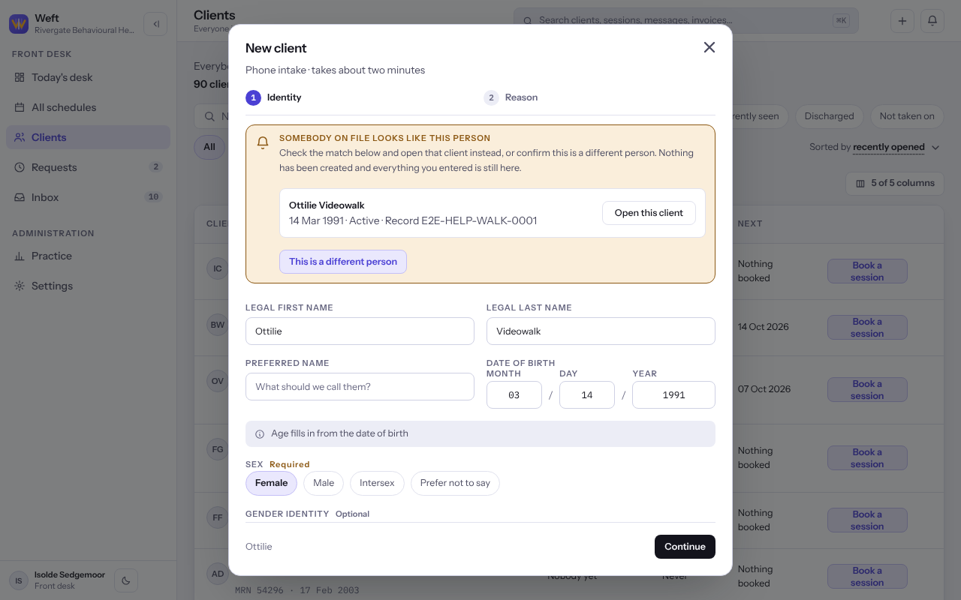Image resolution: width=961 pixels, height=600 pixels.
Task: Click the Legal first name field
Action: pos(360,331)
